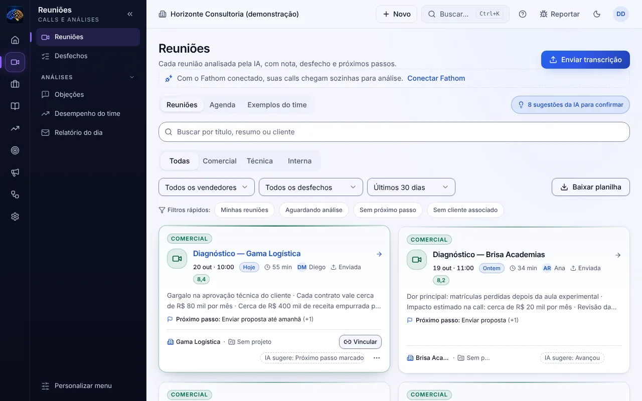Click IA sugere: Próximo passo marcado chip
The height and width of the screenshot is (401, 642).
pos(312,358)
